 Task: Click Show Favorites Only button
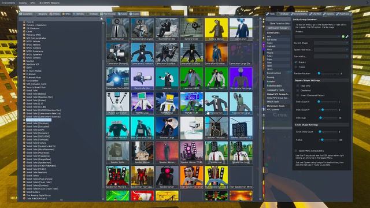click(x=279, y=24)
